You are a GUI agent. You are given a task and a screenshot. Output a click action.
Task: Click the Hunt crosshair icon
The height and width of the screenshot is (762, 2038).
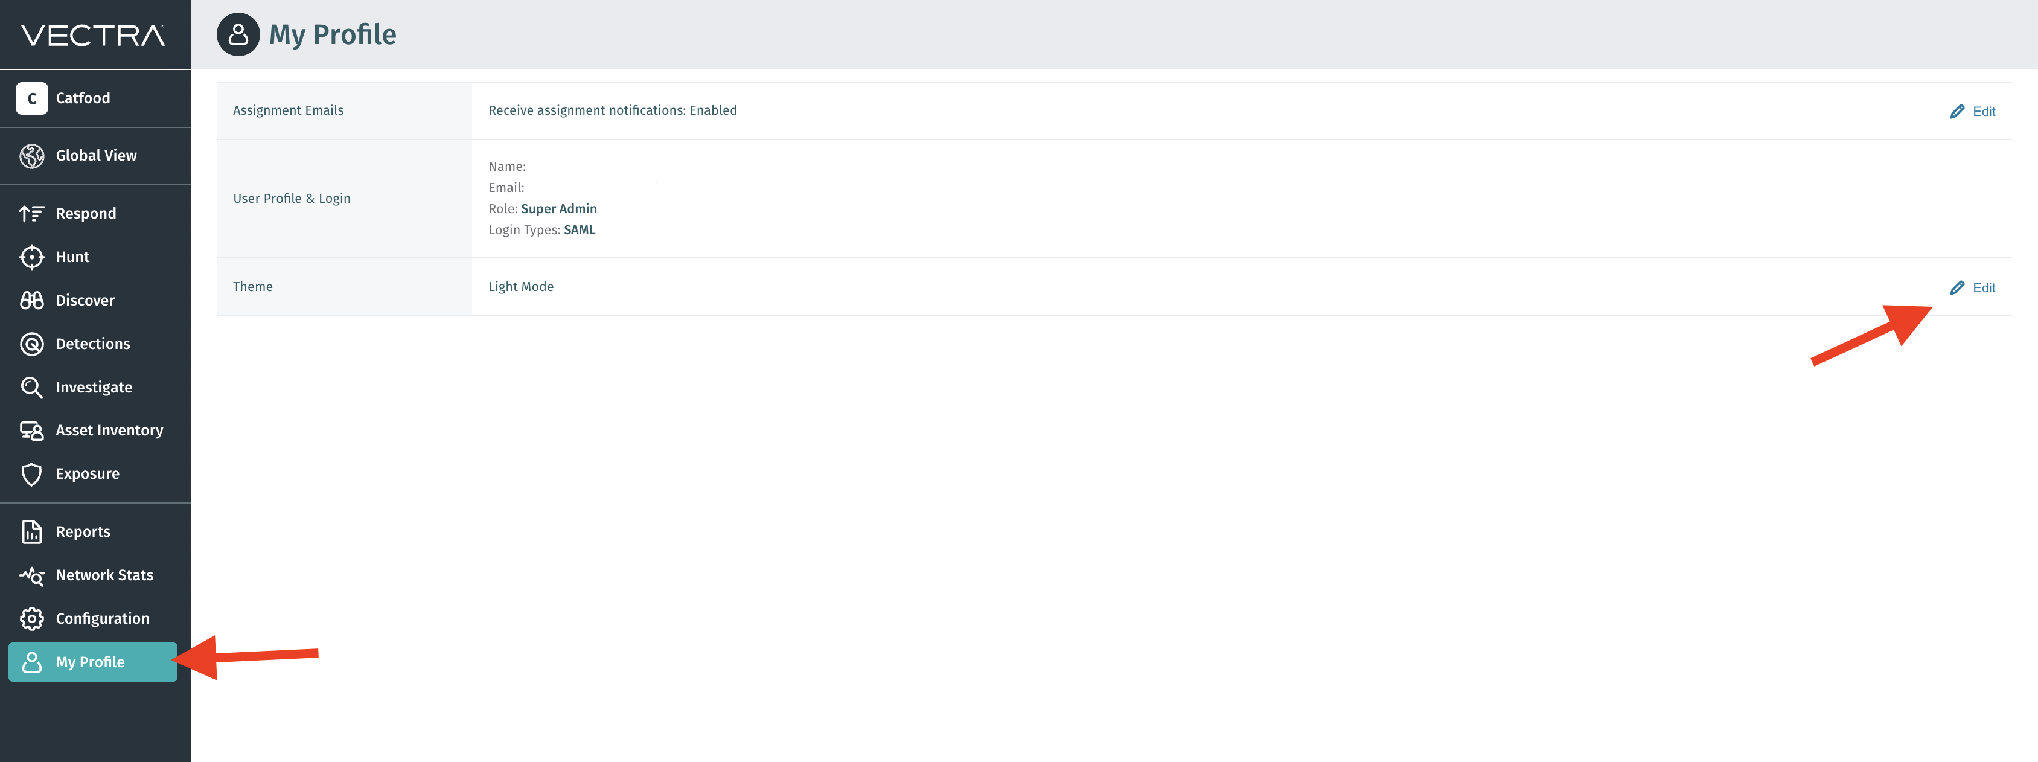click(x=31, y=257)
